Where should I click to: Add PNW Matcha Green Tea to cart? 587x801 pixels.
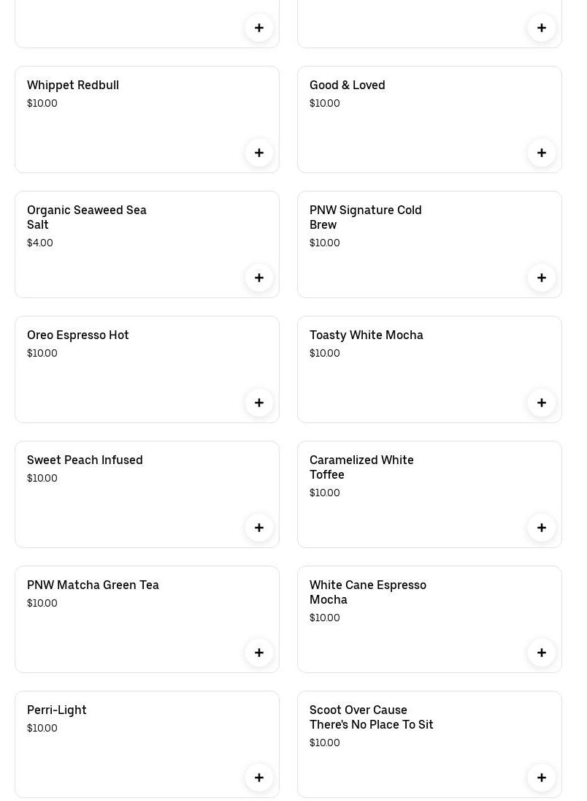click(259, 653)
